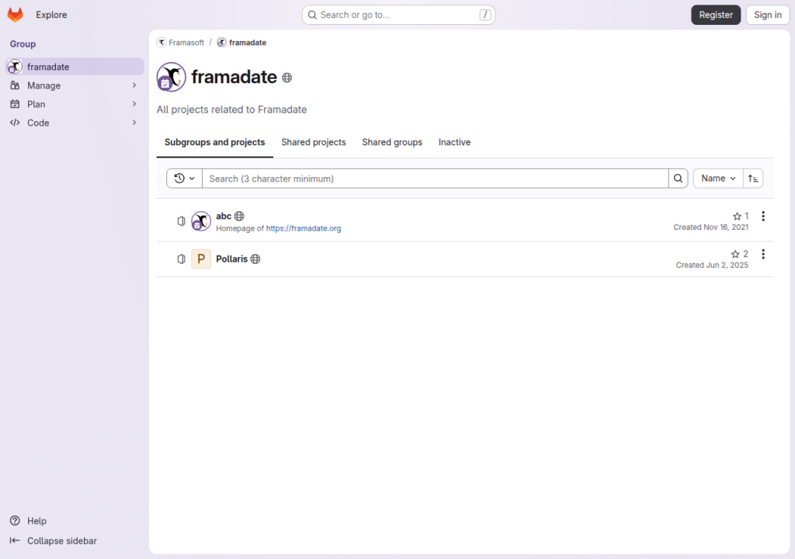Image resolution: width=795 pixels, height=559 pixels.
Task: Open framadate breadcrumb link
Action: (x=248, y=43)
